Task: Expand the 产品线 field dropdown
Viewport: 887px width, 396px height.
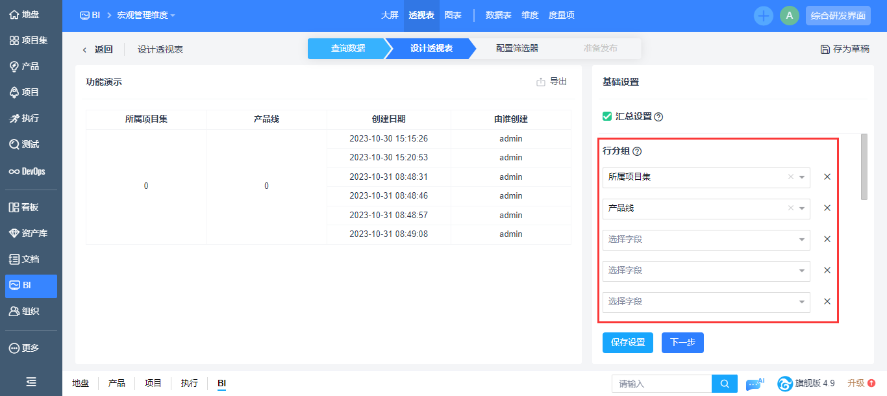Action: (802, 208)
